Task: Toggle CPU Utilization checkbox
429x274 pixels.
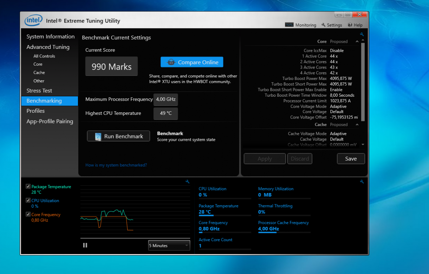Action: [28, 201]
